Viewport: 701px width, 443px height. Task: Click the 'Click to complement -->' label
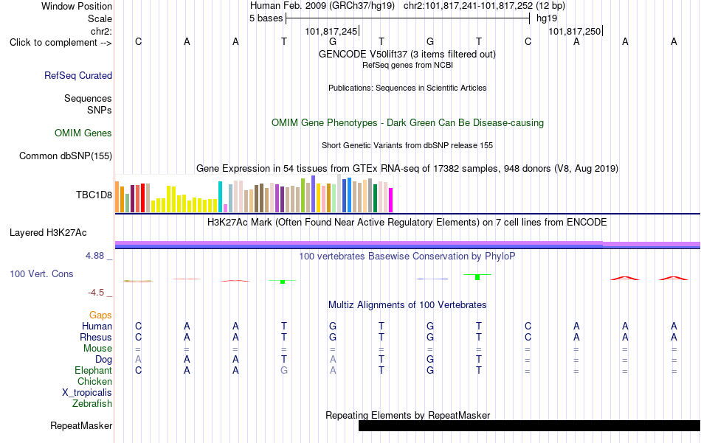point(61,43)
